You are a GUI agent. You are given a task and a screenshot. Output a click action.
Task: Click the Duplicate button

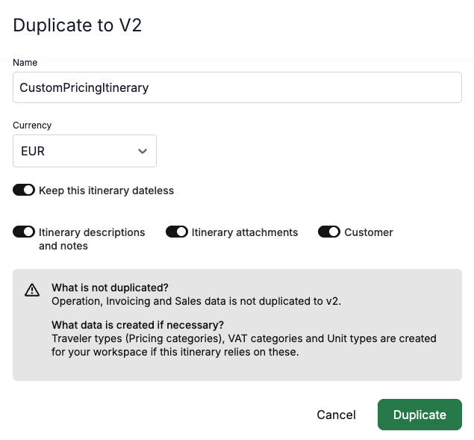[x=420, y=415]
